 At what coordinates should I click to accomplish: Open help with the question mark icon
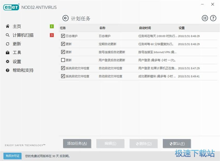[x=213, y=18]
